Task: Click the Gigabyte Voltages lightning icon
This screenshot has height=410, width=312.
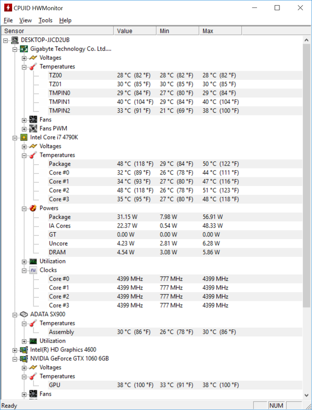Action: click(33, 58)
